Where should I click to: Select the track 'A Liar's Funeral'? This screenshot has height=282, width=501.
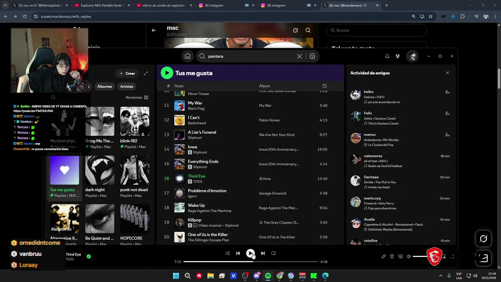[x=250, y=135]
